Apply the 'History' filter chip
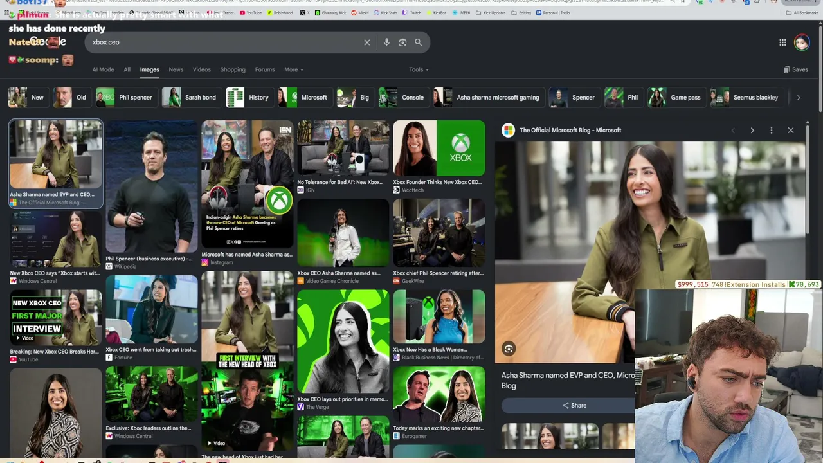Viewport: 823px width, 463px height. [249, 98]
